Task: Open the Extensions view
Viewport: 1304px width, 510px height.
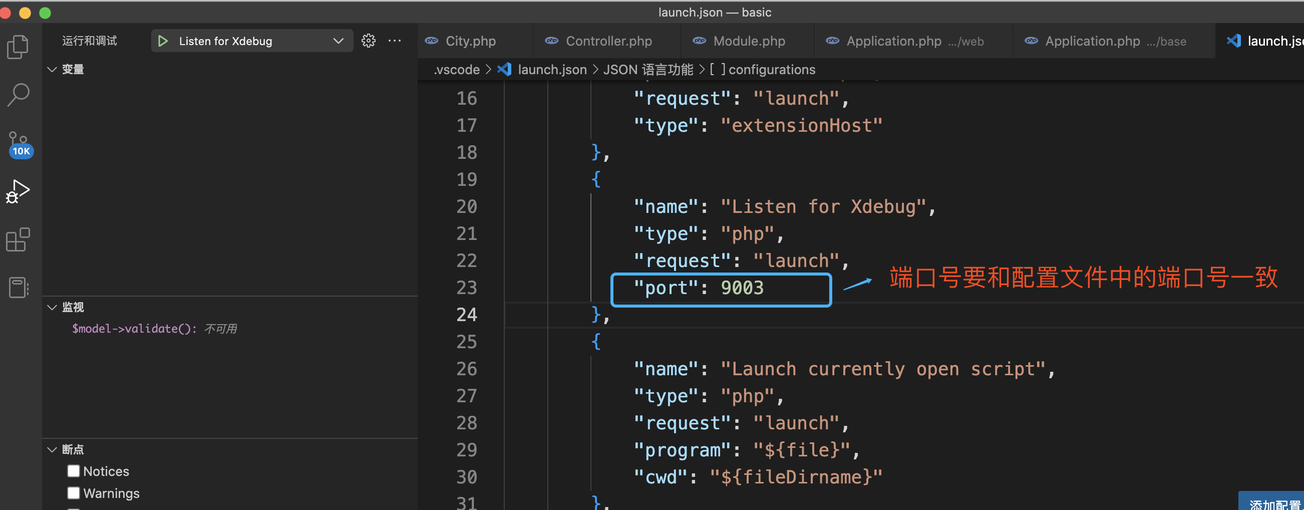Action: (x=18, y=239)
